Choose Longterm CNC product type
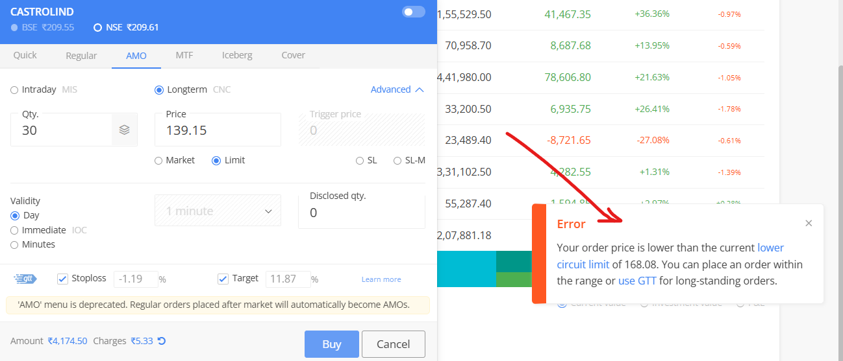This screenshot has height=361, width=843. click(x=192, y=89)
